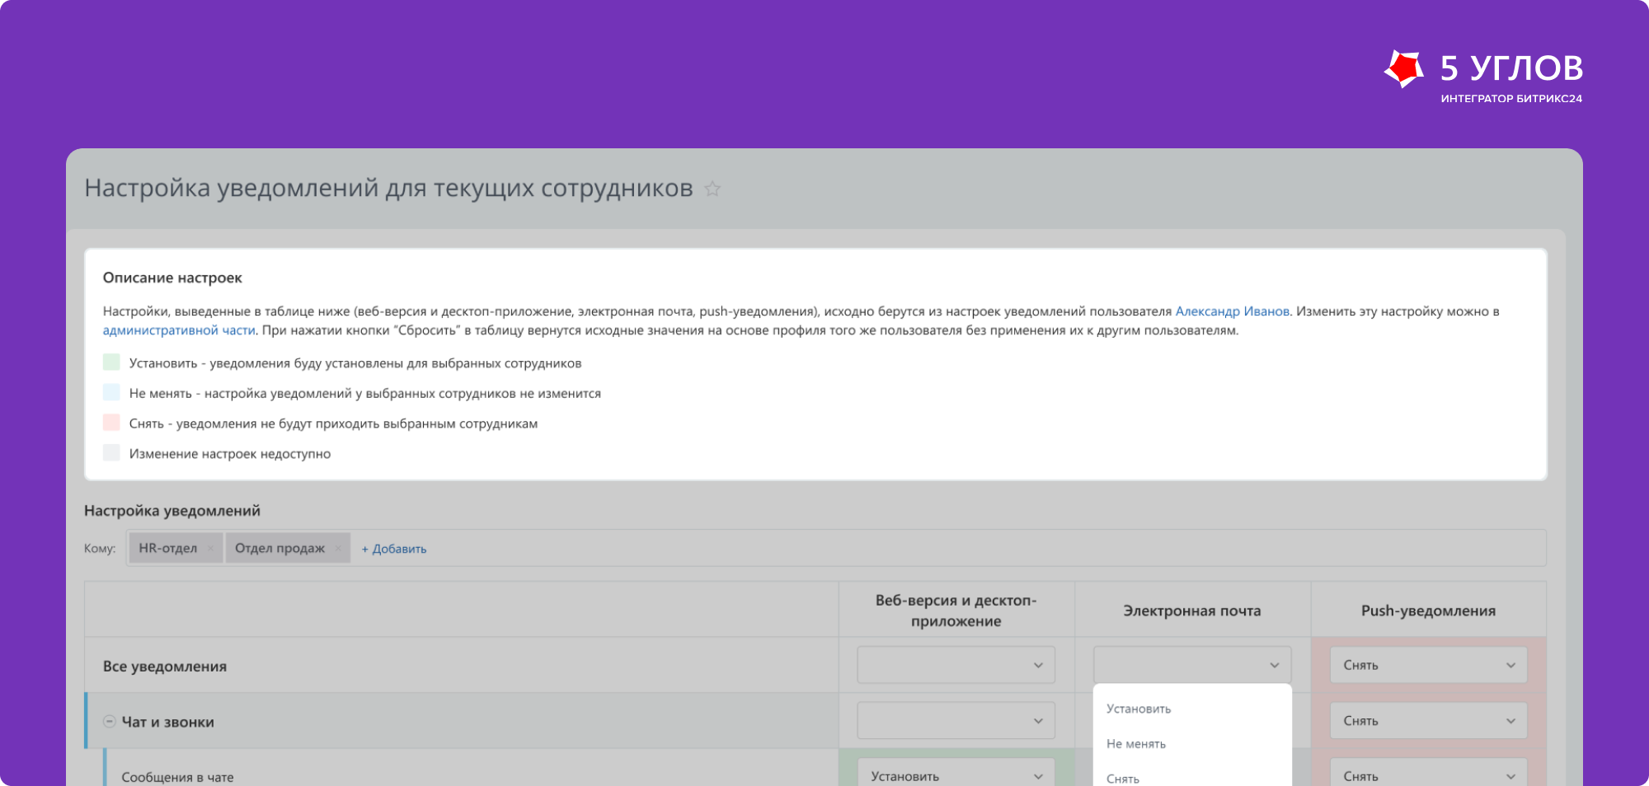
Task: Click the 5 УГЛОВ logo
Action: tap(1483, 76)
